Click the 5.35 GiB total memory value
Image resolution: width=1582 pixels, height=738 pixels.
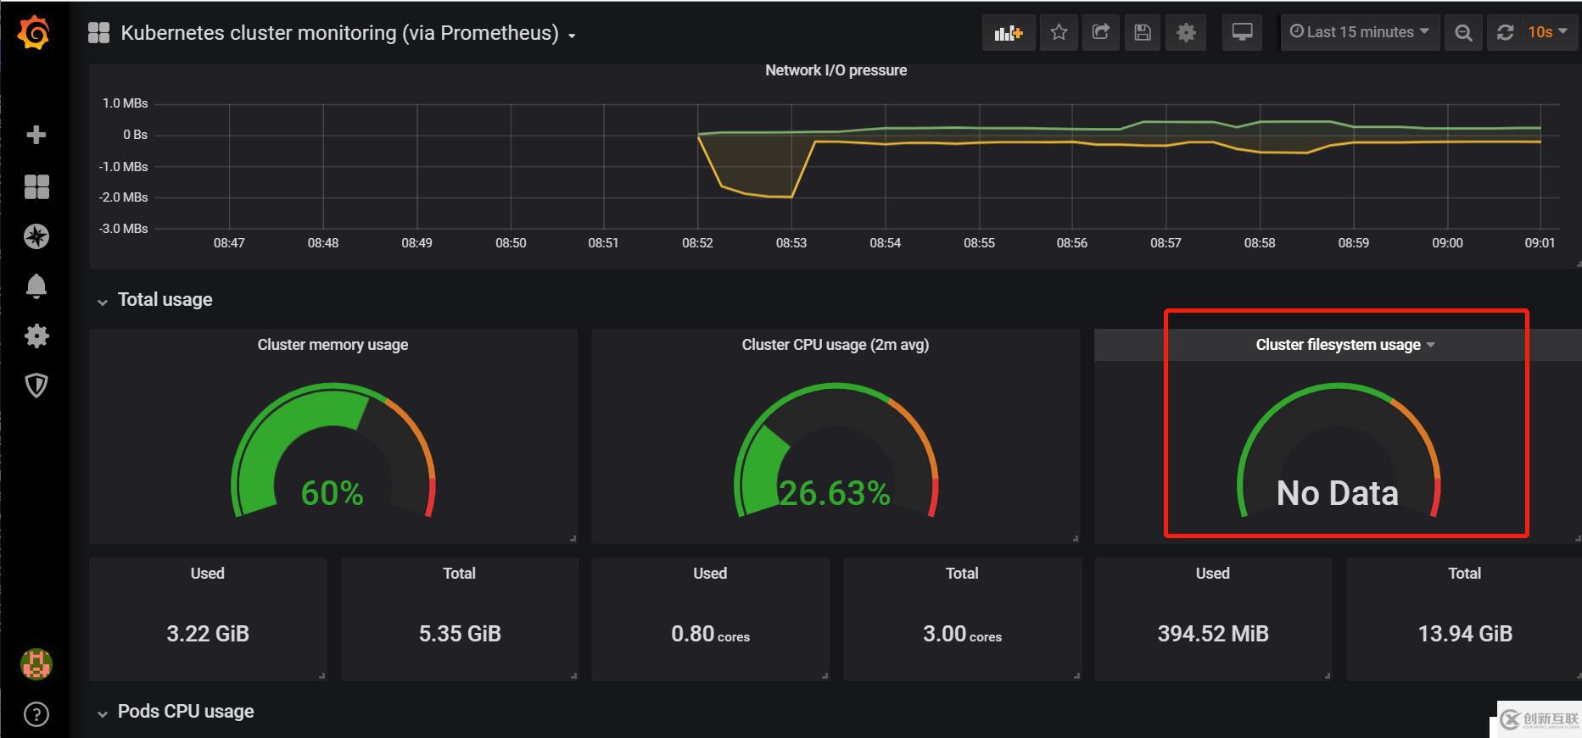460,634
